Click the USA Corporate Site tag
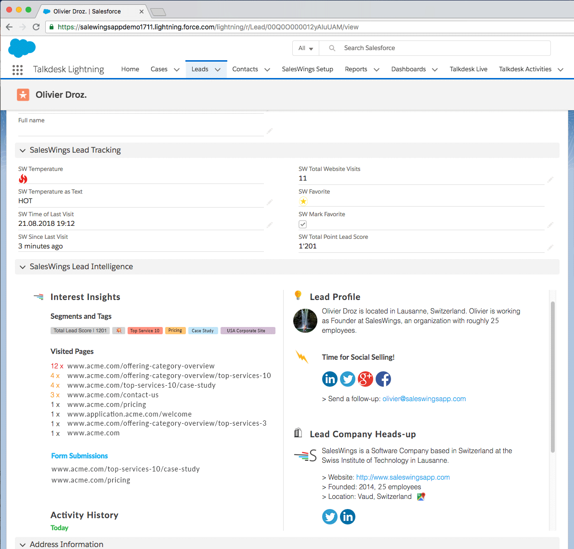The width and height of the screenshot is (574, 549). click(248, 330)
